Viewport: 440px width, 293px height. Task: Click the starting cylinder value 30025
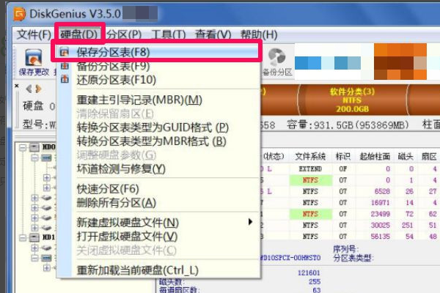click(381, 225)
